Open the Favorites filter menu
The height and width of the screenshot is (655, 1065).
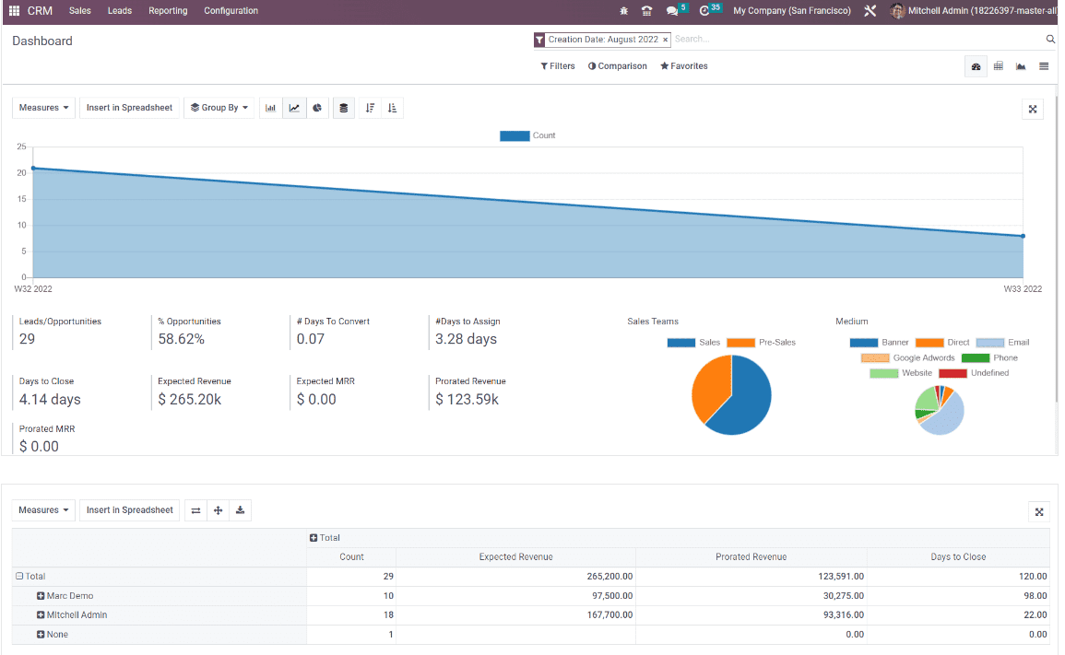click(683, 65)
